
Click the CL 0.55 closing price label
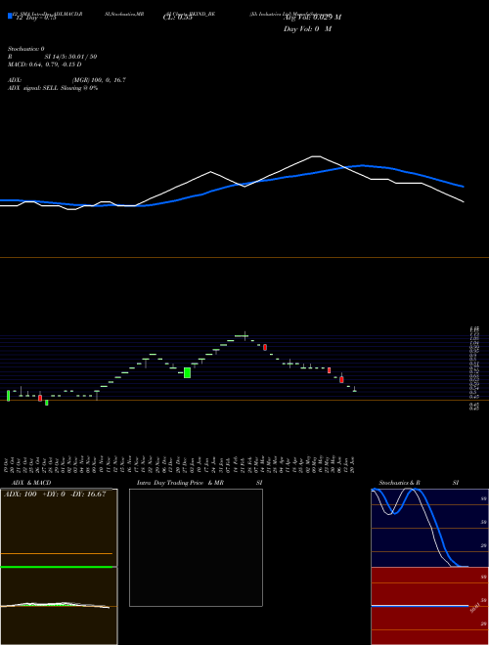(178, 18)
